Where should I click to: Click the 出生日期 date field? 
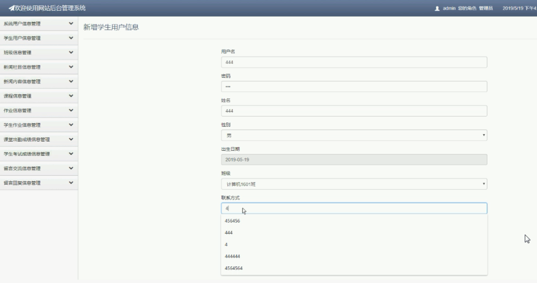[354, 160]
